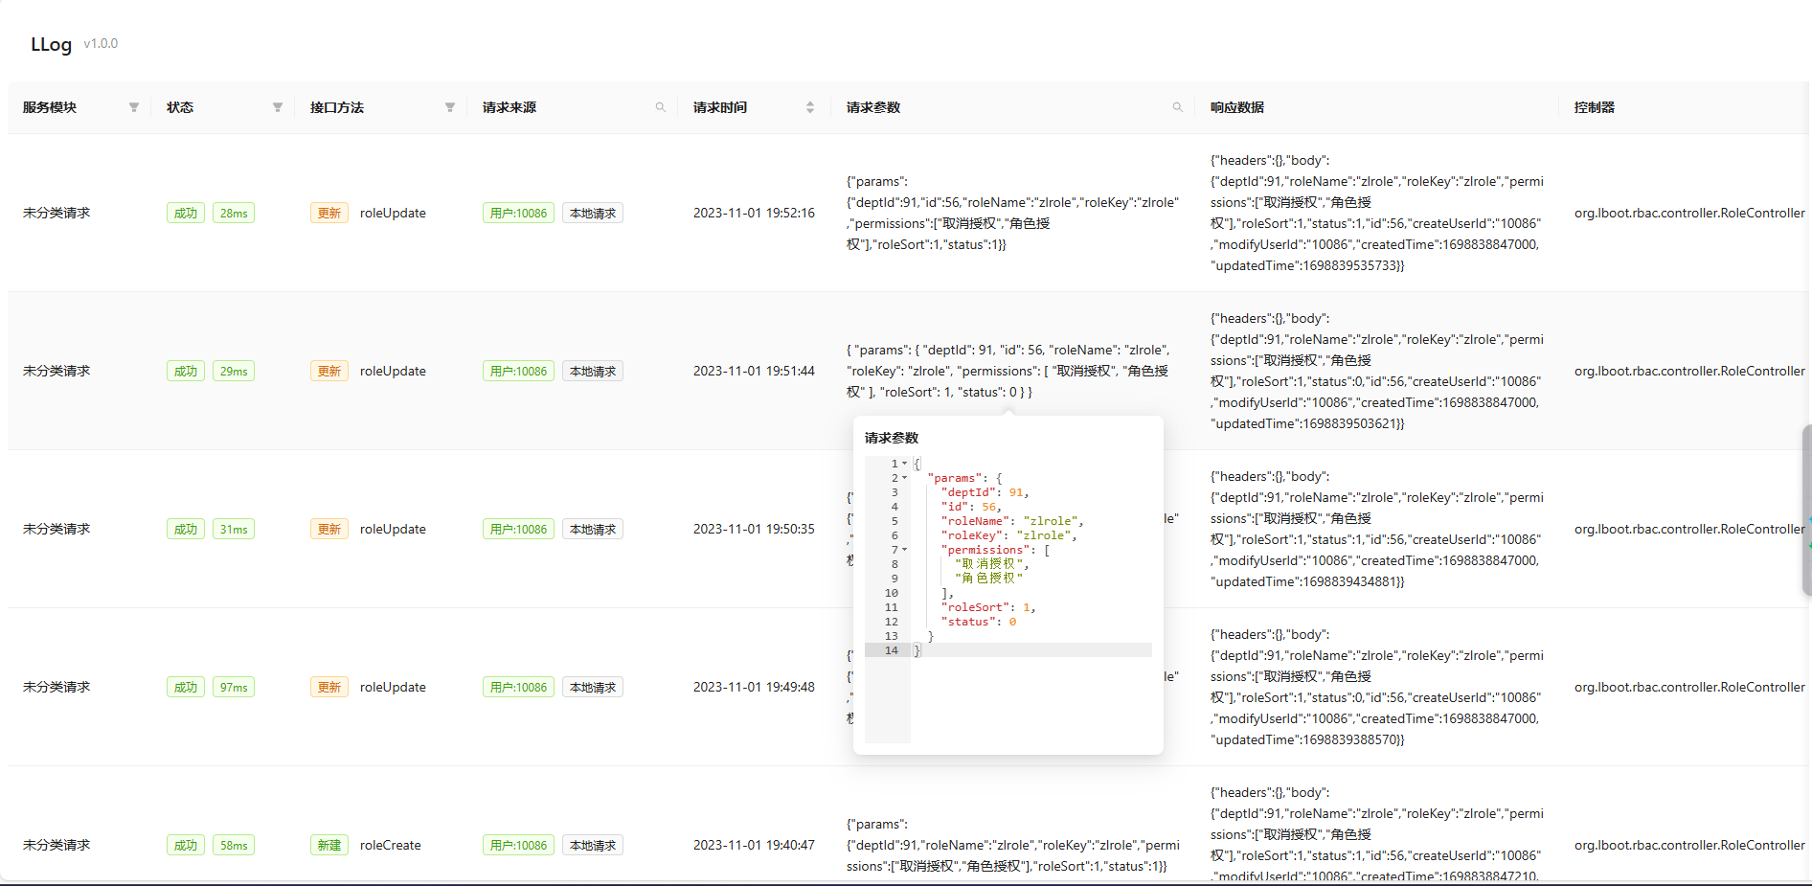
Task: Open the 接口方法 column filter icon
Action: coord(450,107)
